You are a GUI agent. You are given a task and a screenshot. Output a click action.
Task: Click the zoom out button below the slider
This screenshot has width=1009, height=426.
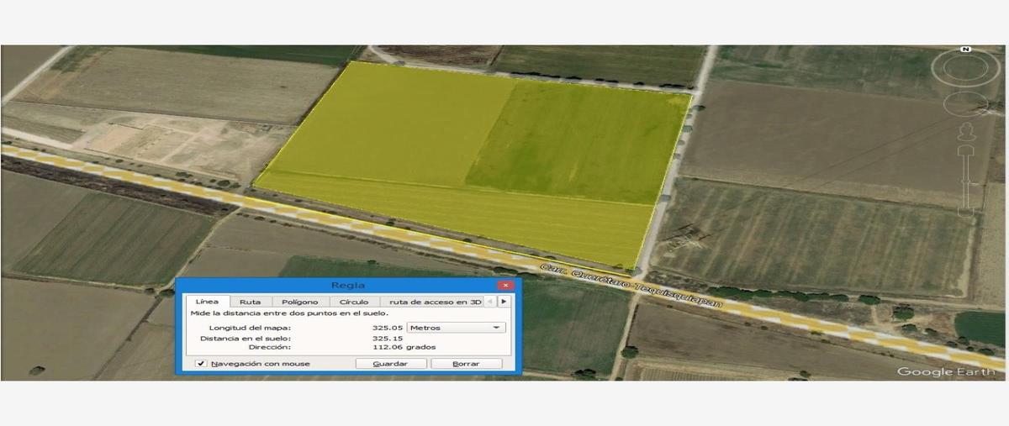965,213
